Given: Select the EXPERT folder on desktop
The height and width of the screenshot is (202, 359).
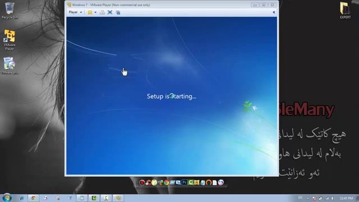Looking at the screenshot, I should [x=345, y=11].
